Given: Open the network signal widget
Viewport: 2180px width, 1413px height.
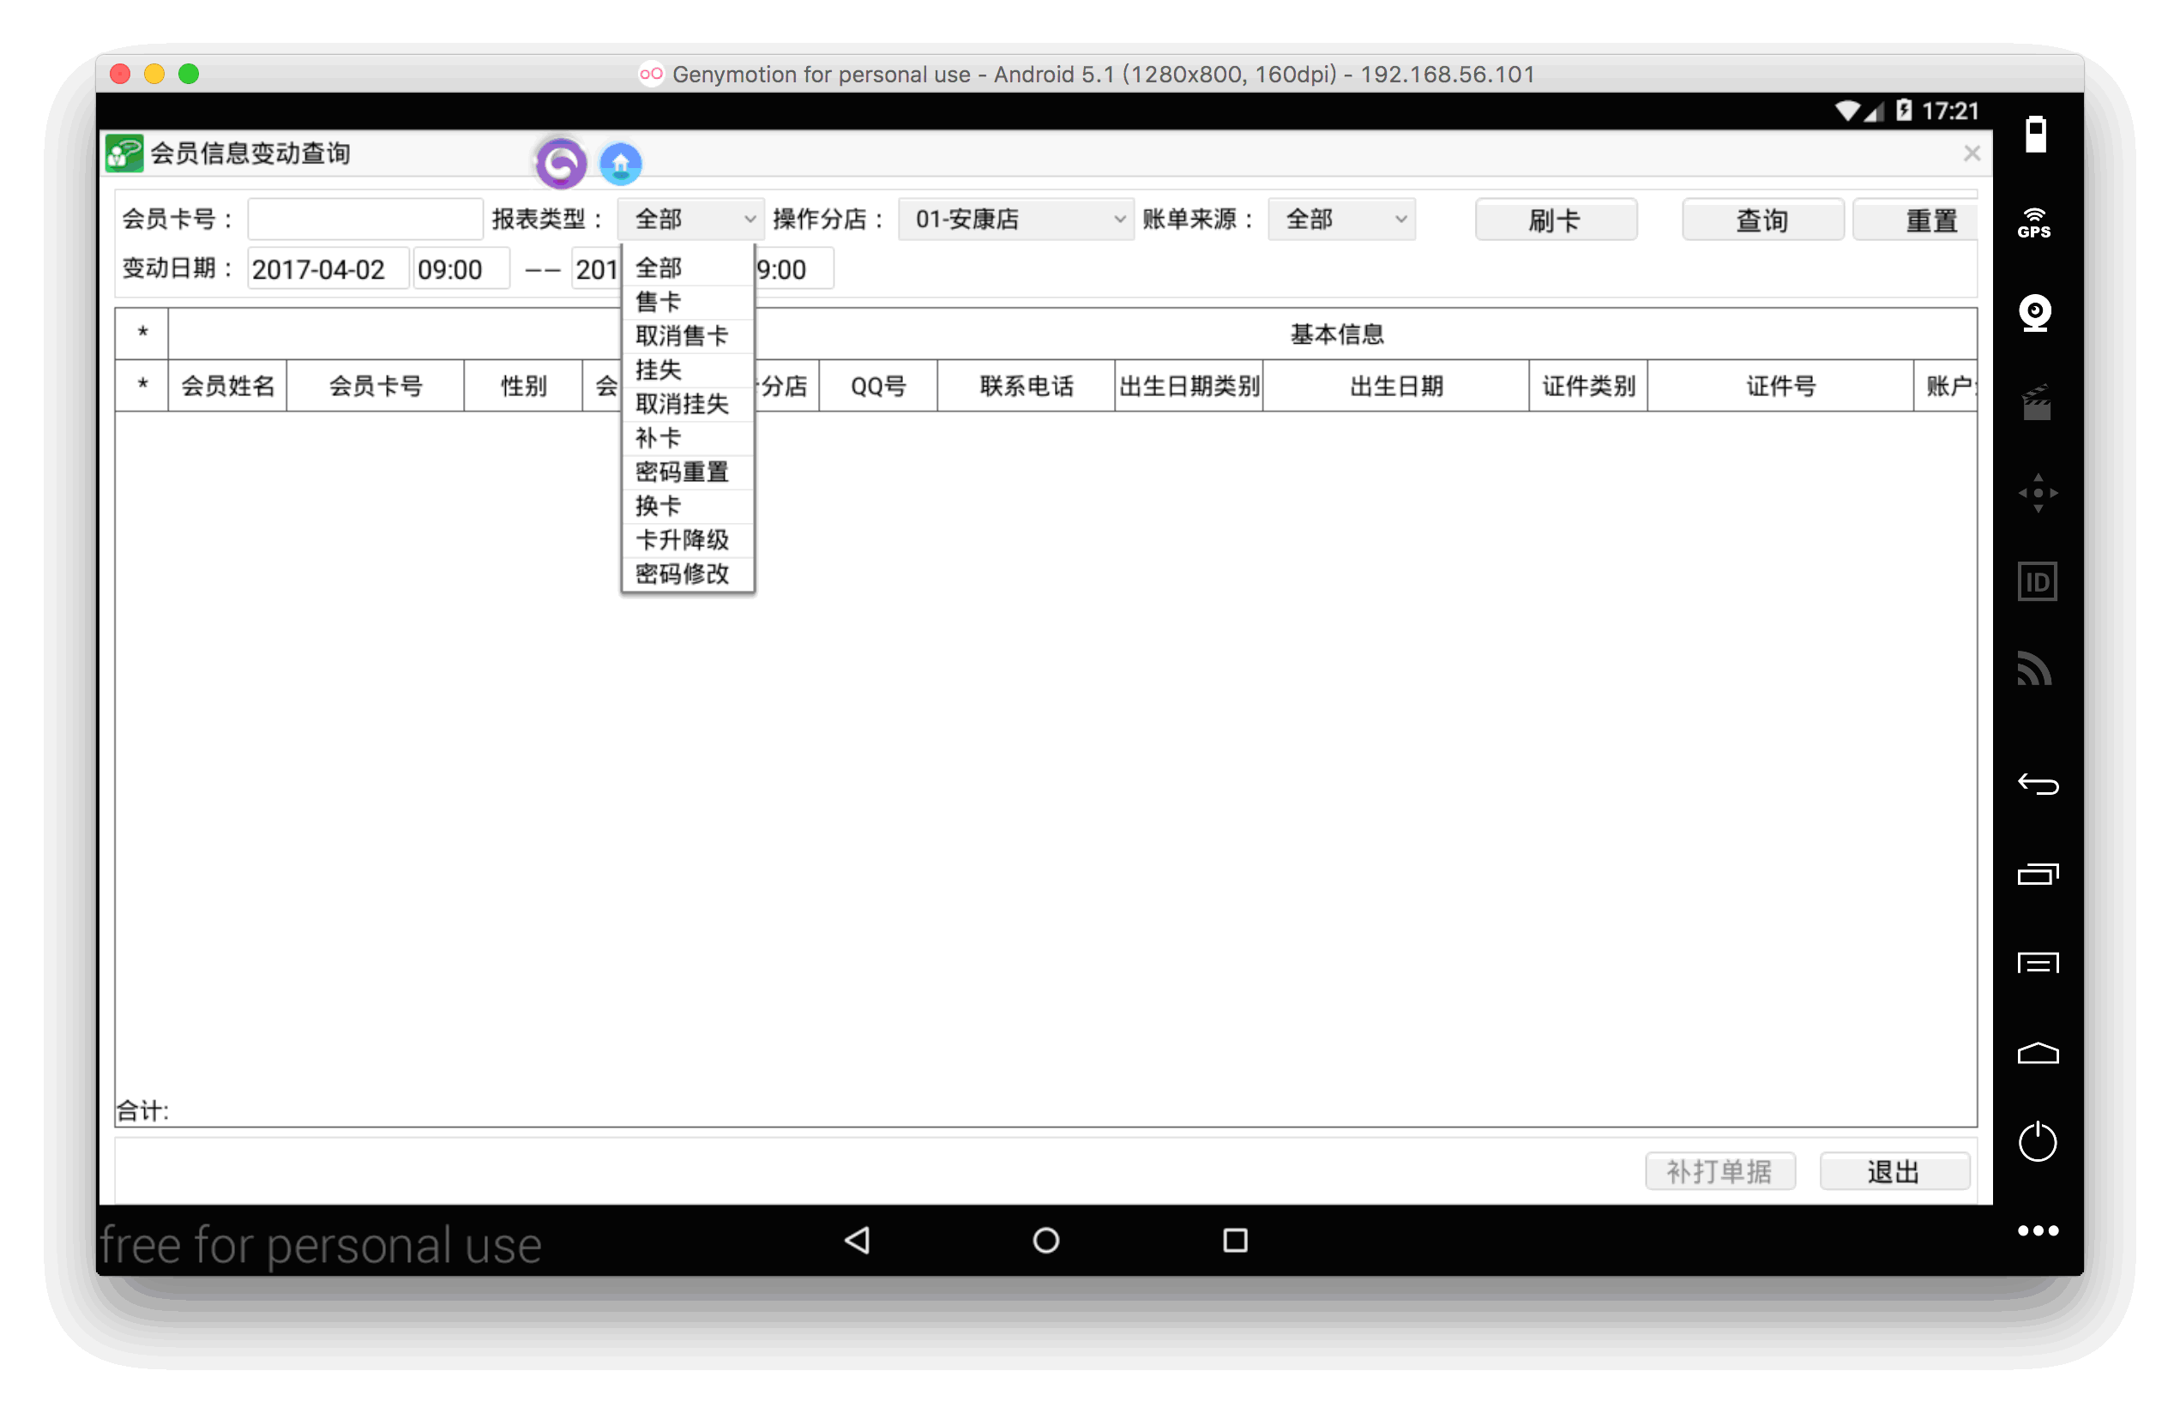Looking at the screenshot, I should point(2035,670).
